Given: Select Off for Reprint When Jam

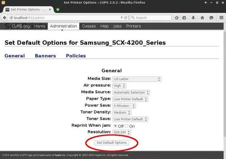Looking at the screenshot, I should (115, 126).
